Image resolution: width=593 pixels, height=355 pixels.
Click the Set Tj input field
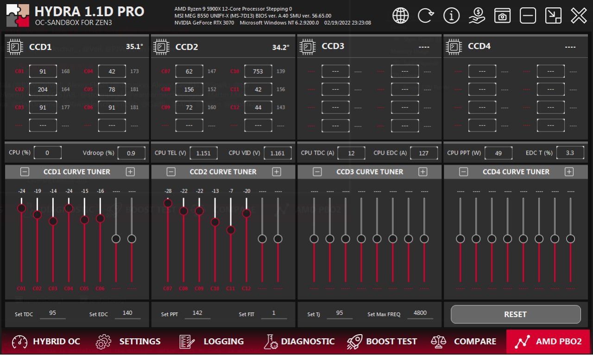(x=340, y=313)
